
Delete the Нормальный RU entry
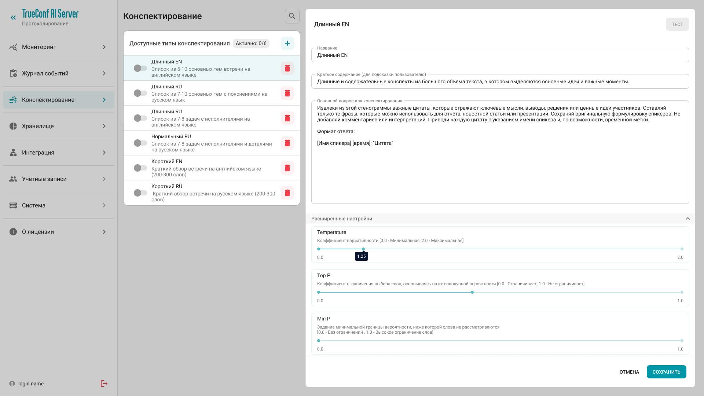point(287,143)
